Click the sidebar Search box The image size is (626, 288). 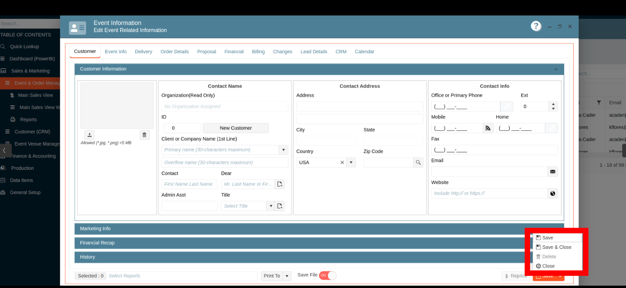click(x=30, y=23)
